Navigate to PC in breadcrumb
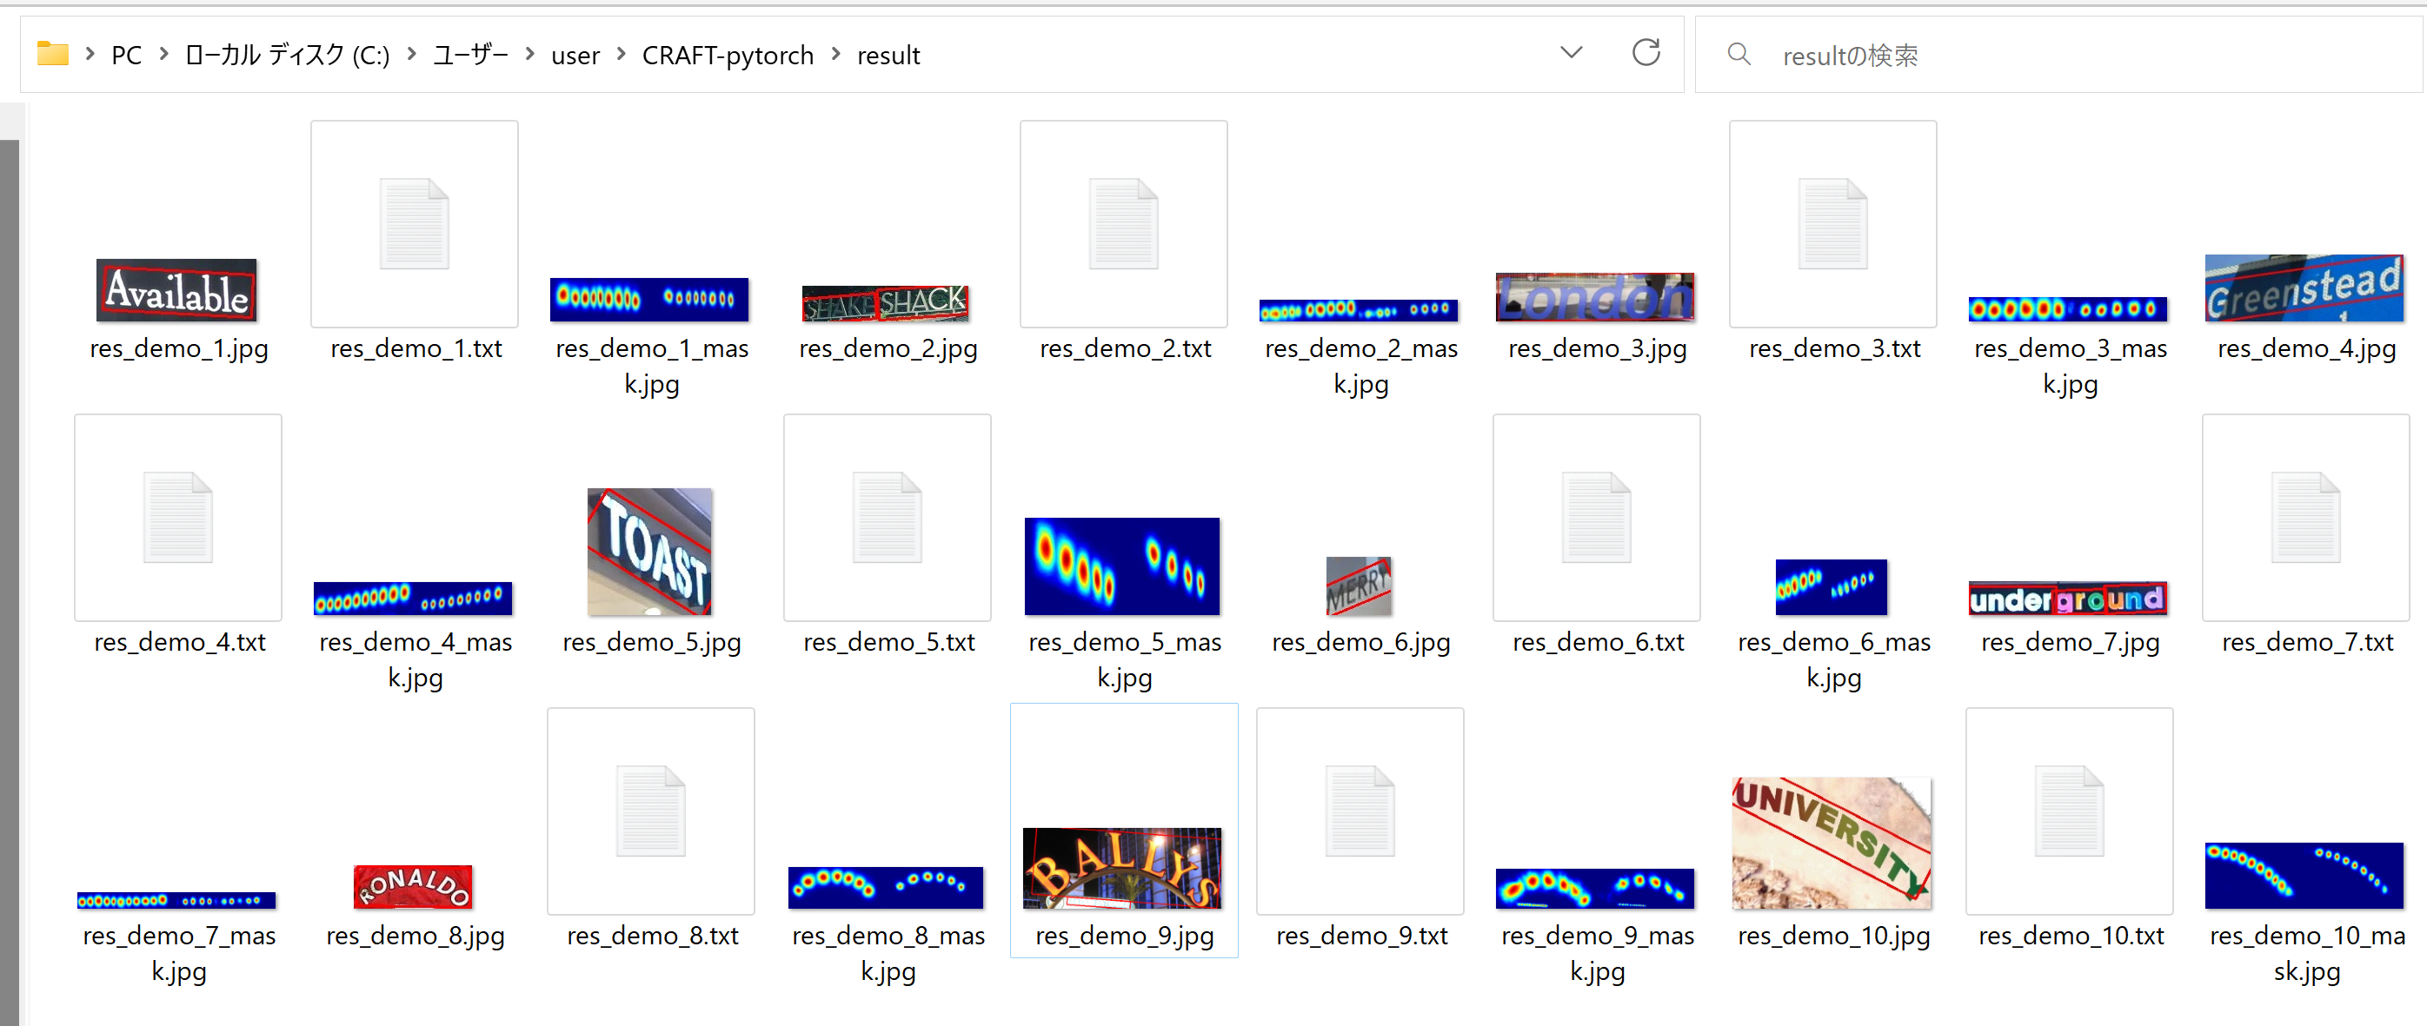 pyautogui.click(x=126, y=56)
